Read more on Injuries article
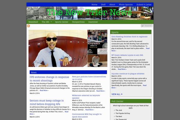 tap(129, 87)
